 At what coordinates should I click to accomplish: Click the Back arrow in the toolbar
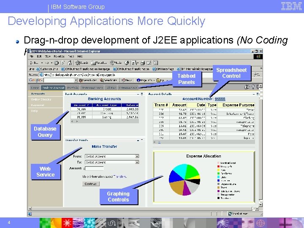[31, 63]
